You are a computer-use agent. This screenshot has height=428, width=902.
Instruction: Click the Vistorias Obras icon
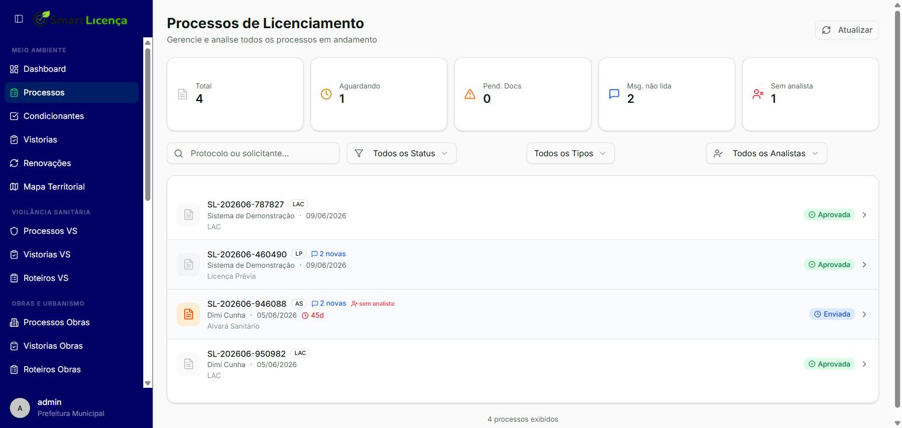coord(14,346)
